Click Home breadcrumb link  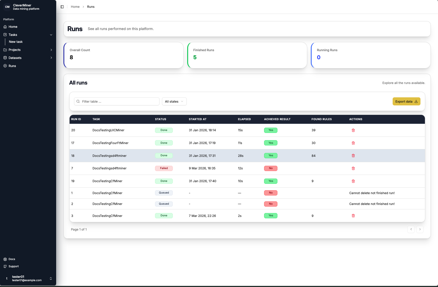pos(75,7)
